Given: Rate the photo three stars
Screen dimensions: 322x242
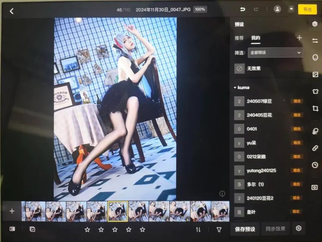Looking at the screenshot, I should [115, 229].
